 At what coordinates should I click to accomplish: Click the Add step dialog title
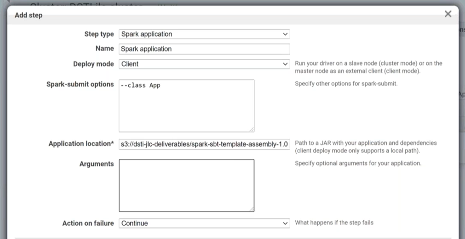(x=29, y=15)
